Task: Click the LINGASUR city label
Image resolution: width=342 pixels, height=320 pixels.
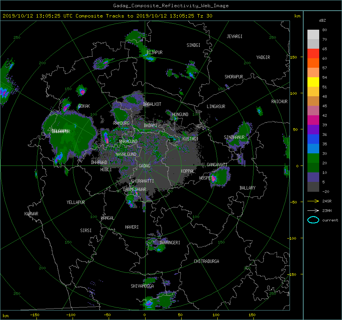Action: 216,107
